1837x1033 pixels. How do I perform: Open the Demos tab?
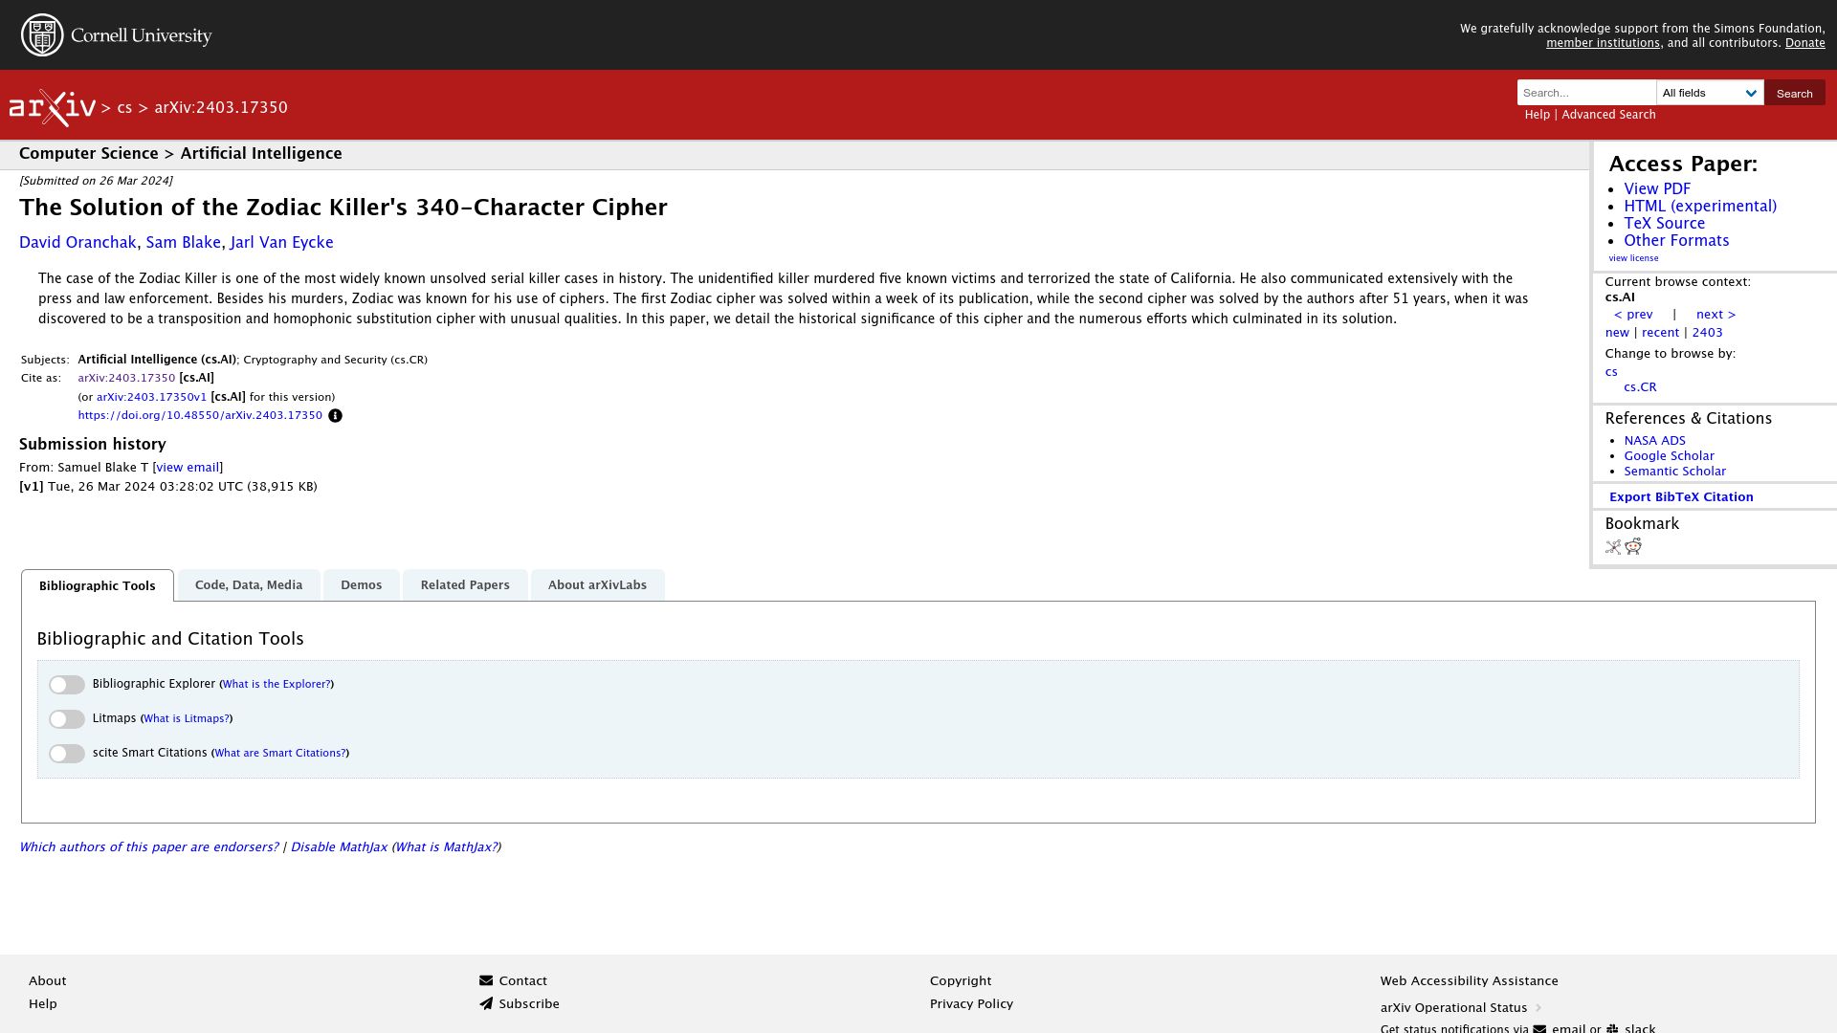tap(361, 585)
